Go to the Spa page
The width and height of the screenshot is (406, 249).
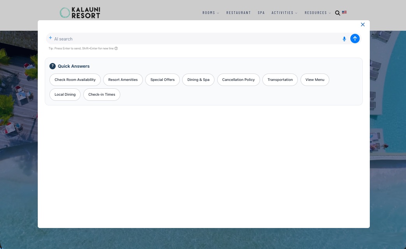click(261, 13)
